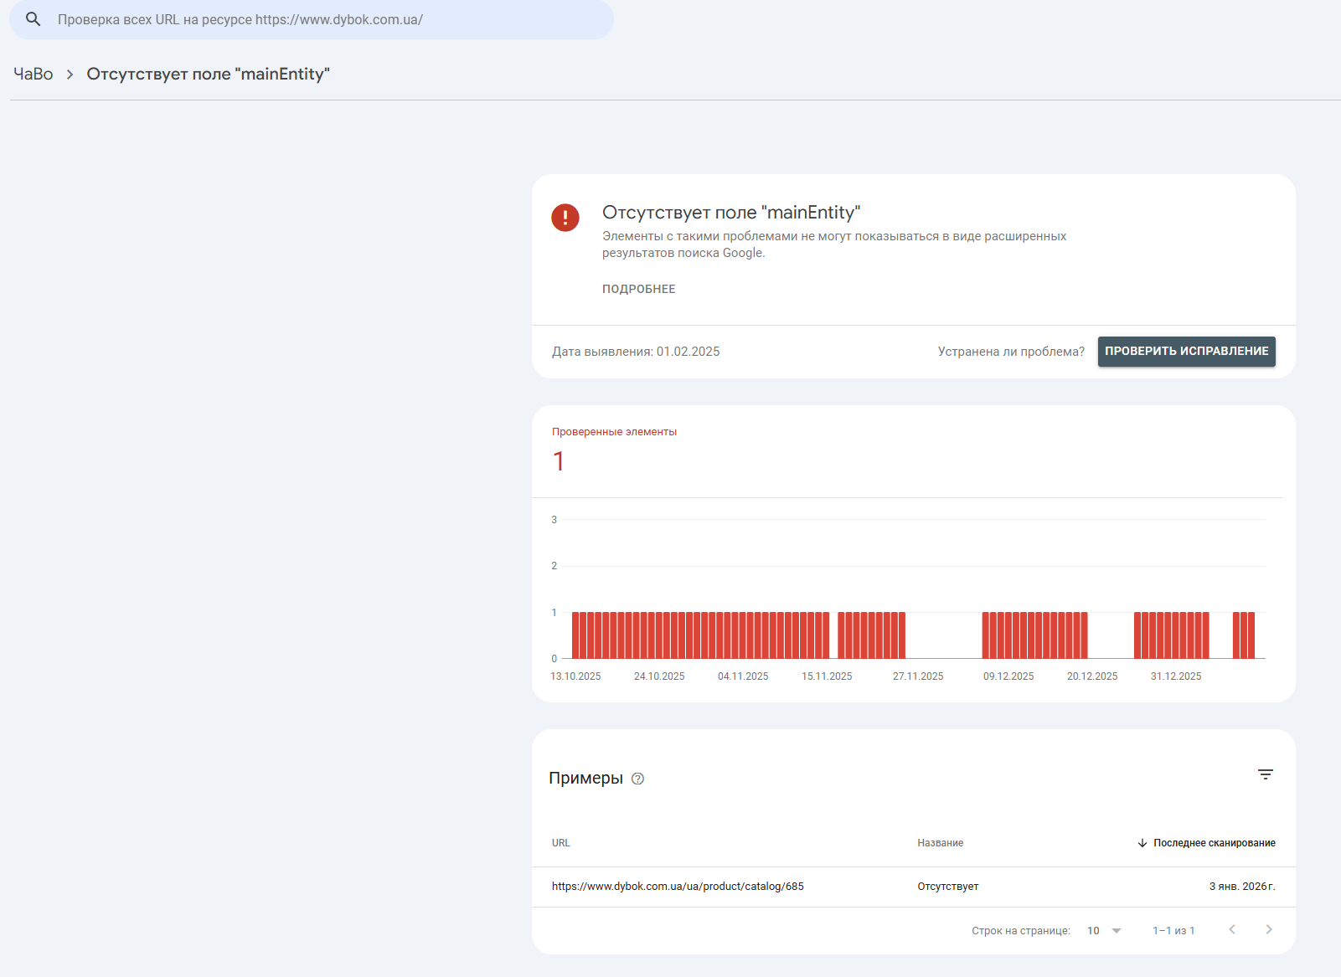This screenshot has height=977, width=1341.
Task: Select the Отсутствует name cell
Action: coord(948,887)
